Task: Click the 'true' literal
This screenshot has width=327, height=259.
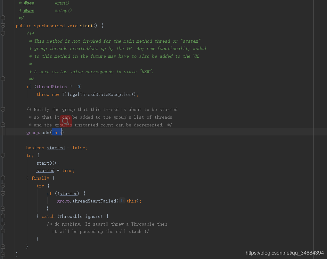Action: [x=67, y=170]
